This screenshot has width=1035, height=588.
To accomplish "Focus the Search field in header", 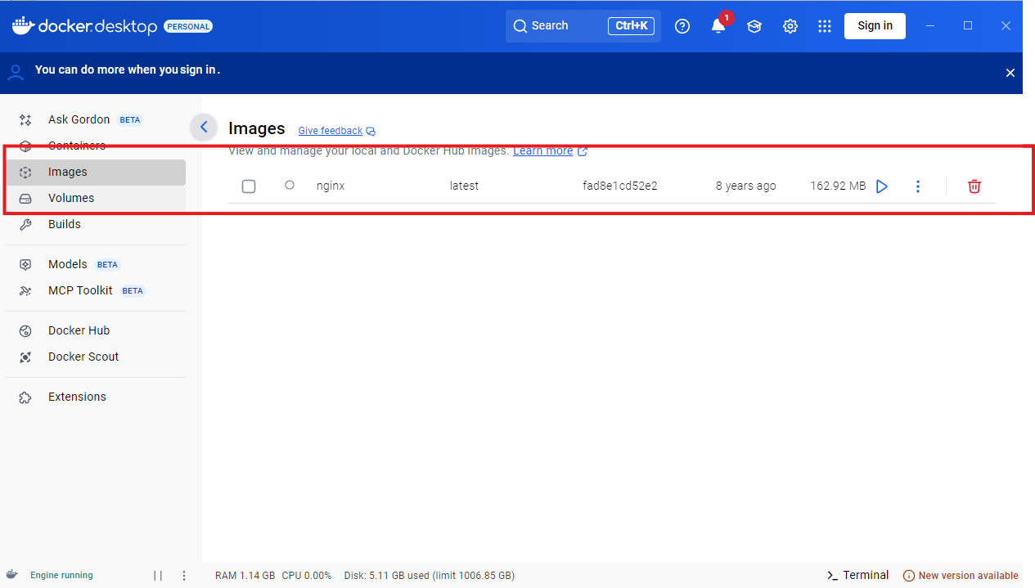I will coord(583,26).
